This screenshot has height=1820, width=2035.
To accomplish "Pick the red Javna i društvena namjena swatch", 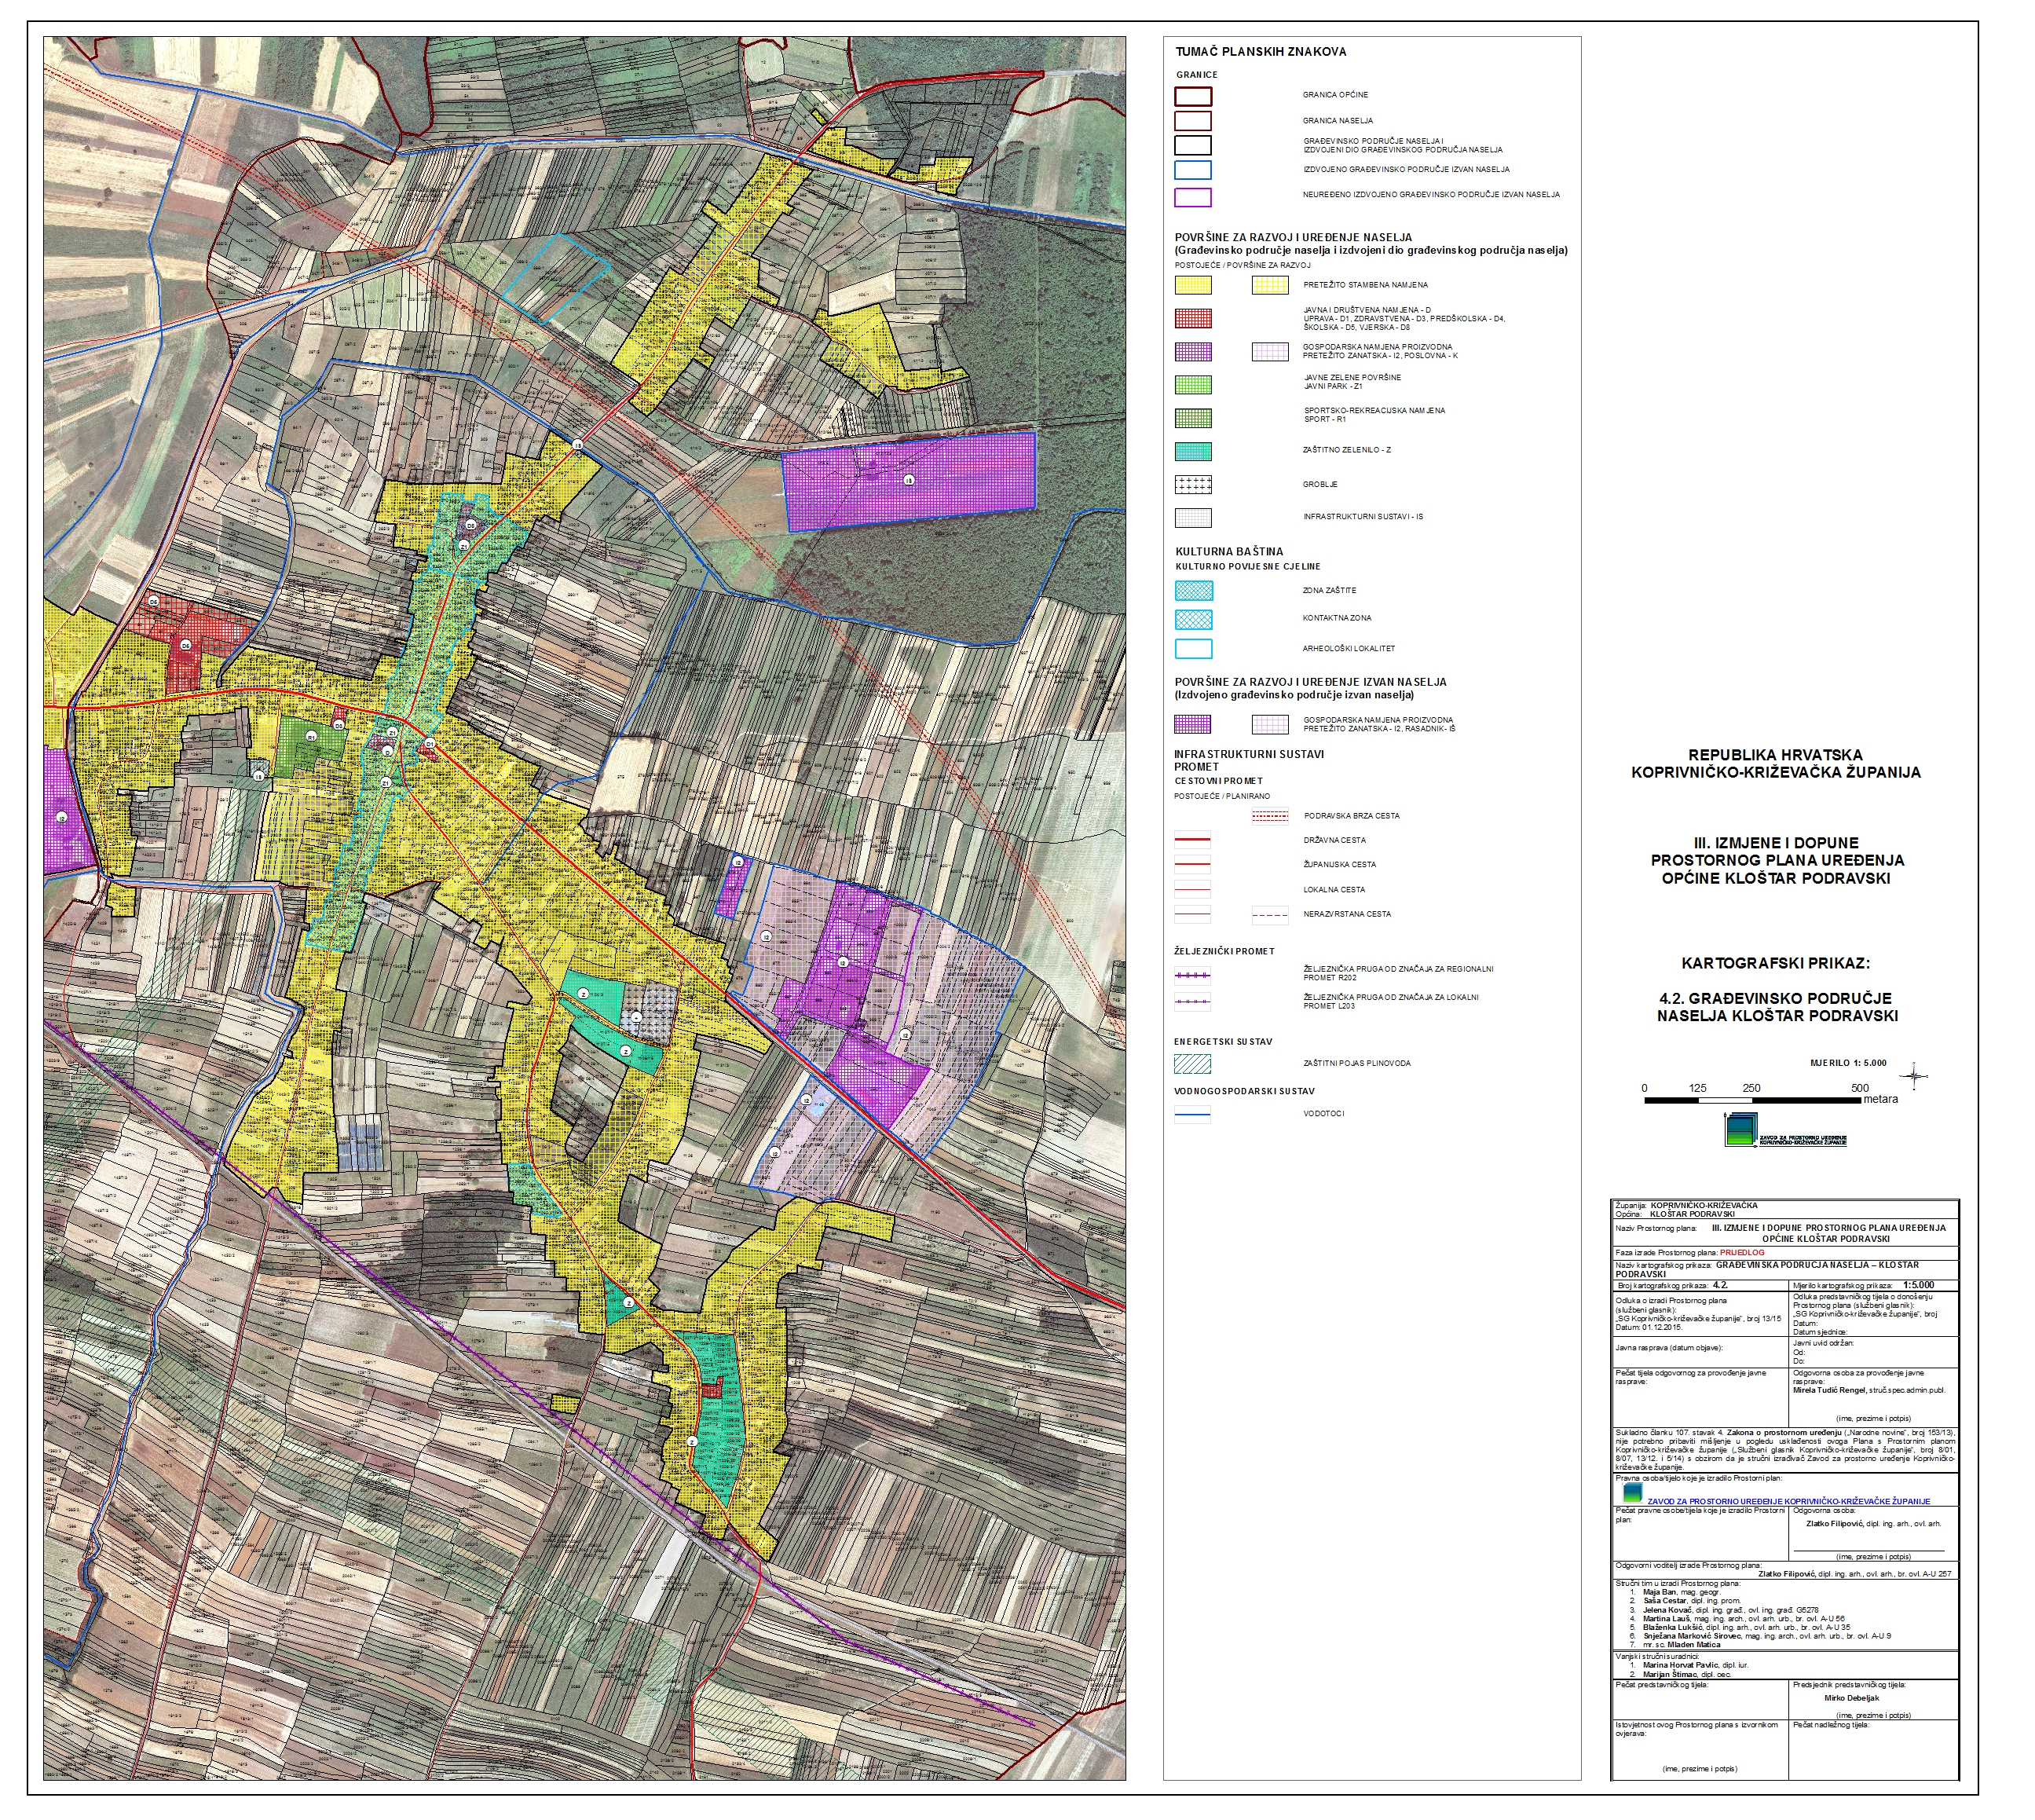I will [1193, 319].
